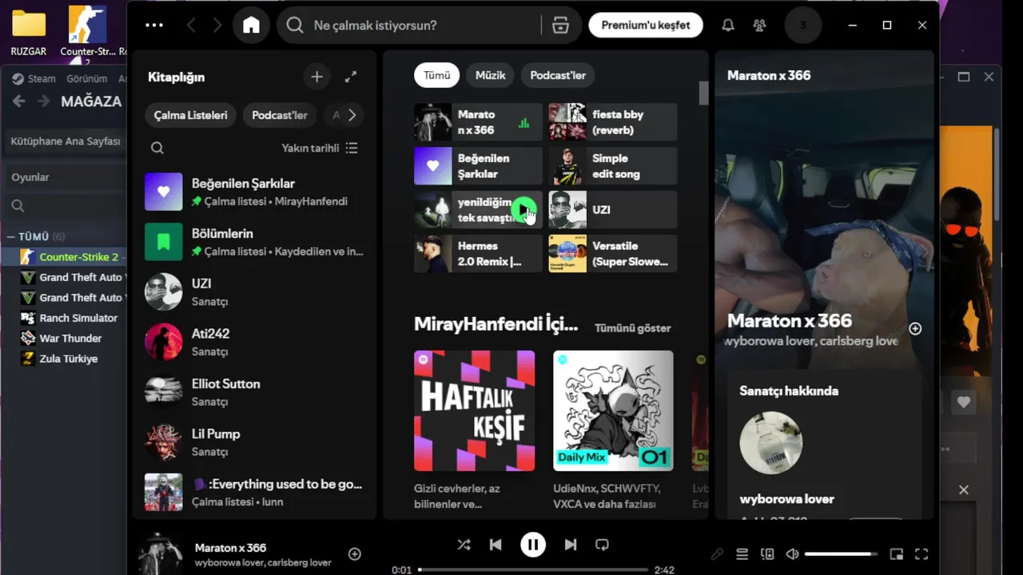
Task: Play yenildiğim tek savaştın
Action: [x=523, y=210]
